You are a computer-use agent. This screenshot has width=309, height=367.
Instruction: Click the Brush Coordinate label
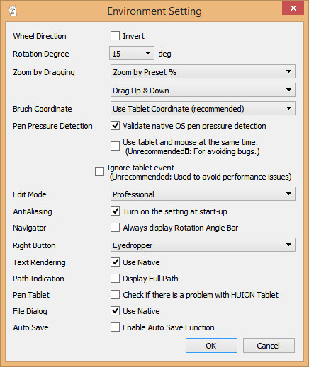coord(43,109)
